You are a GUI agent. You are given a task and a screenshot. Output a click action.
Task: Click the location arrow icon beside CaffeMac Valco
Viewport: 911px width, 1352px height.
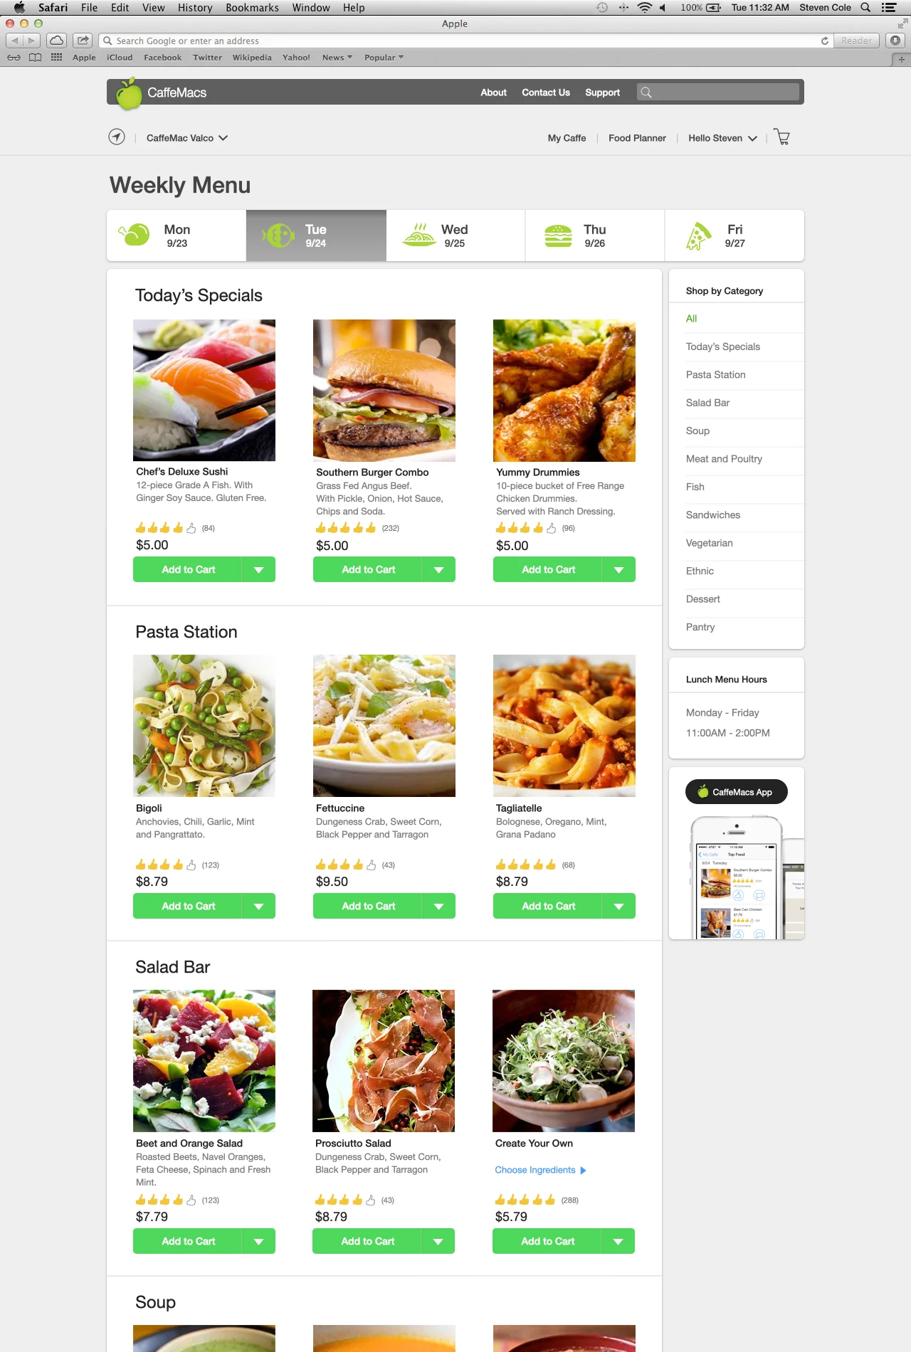click(x=117, y=137)
